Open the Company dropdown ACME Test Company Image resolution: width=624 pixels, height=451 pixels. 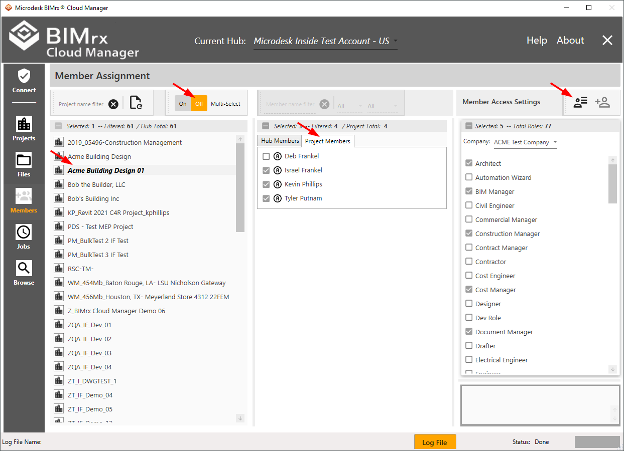526,142
